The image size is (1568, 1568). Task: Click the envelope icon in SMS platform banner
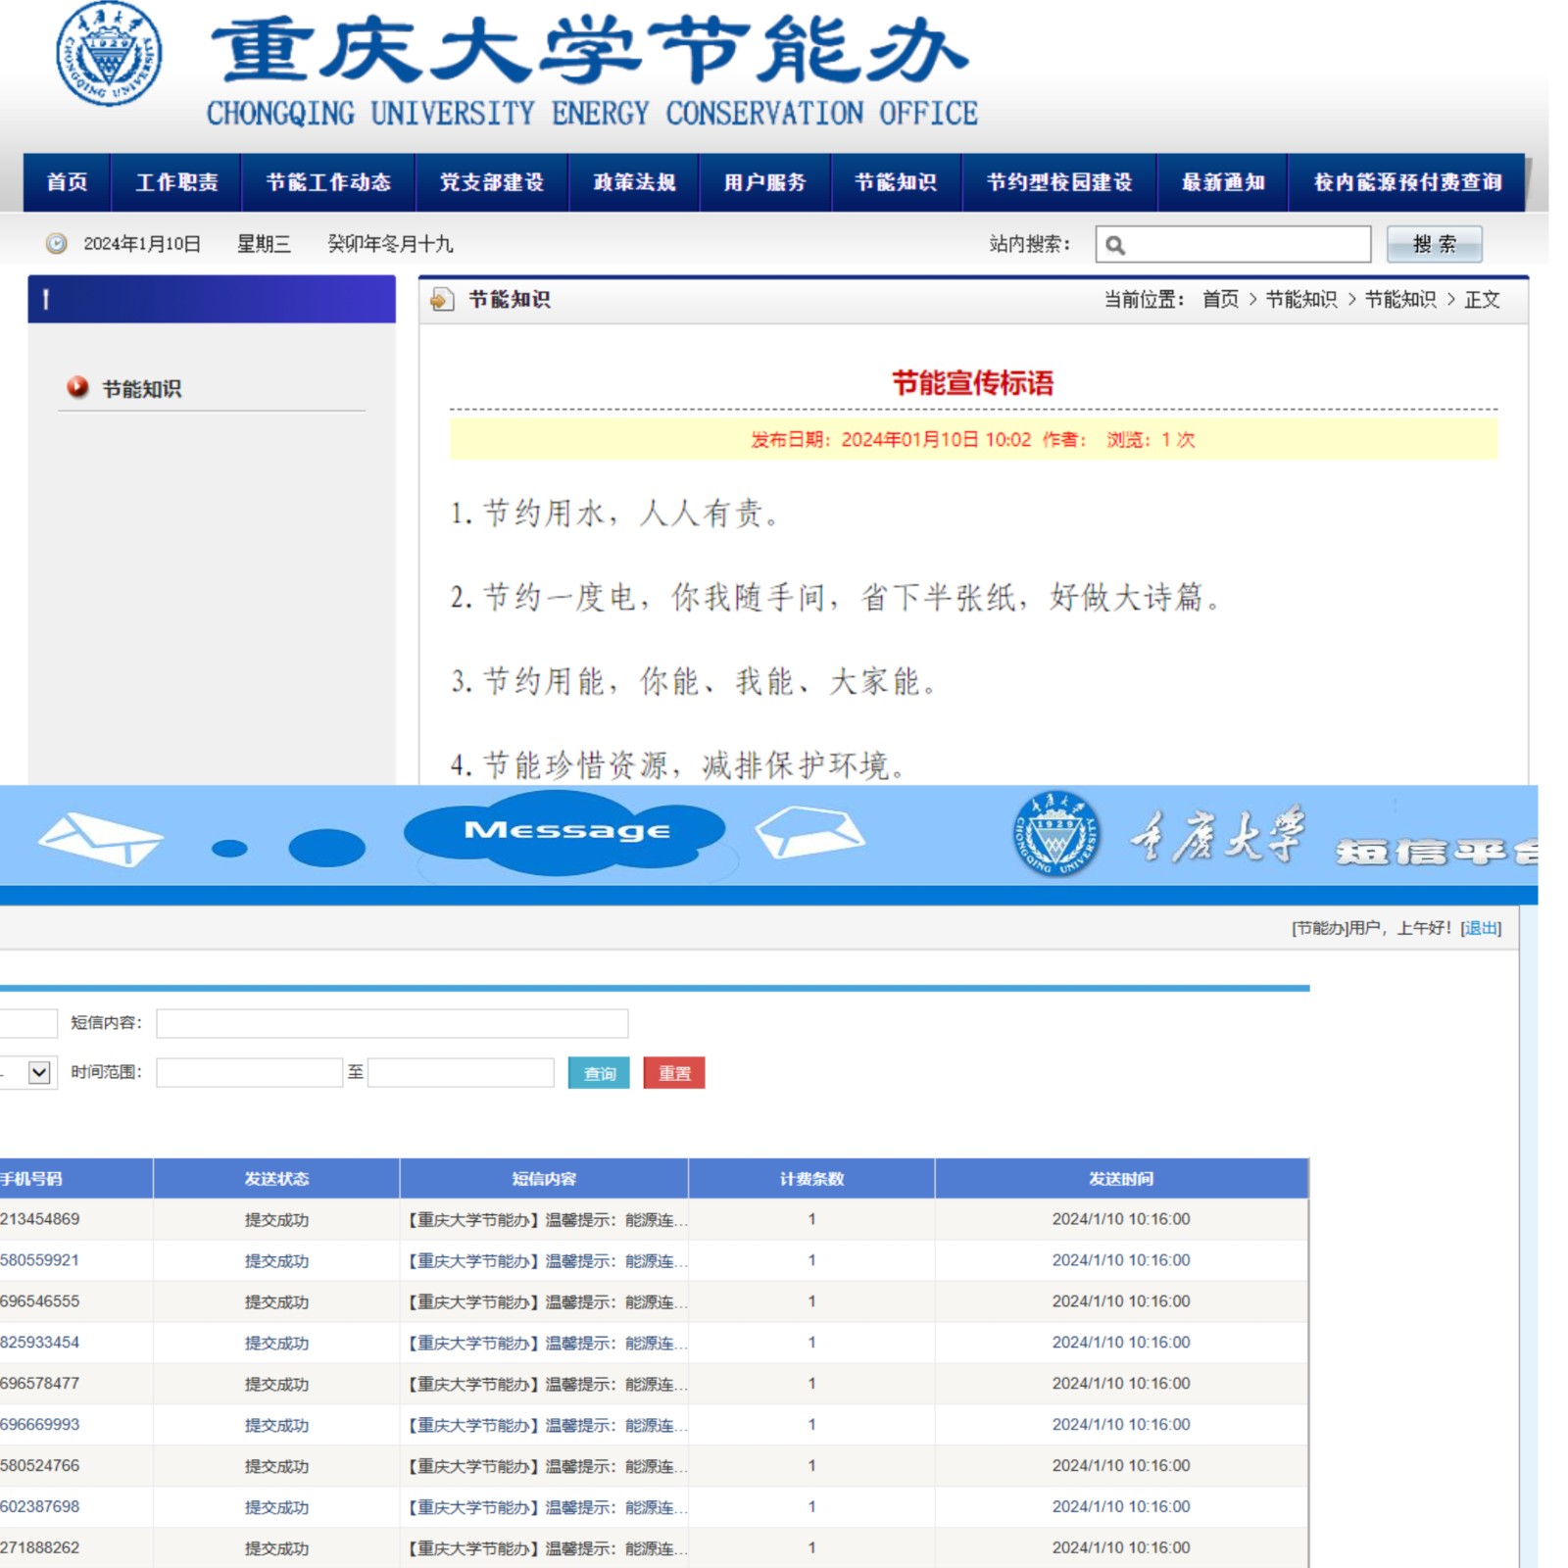coord(100,839)
